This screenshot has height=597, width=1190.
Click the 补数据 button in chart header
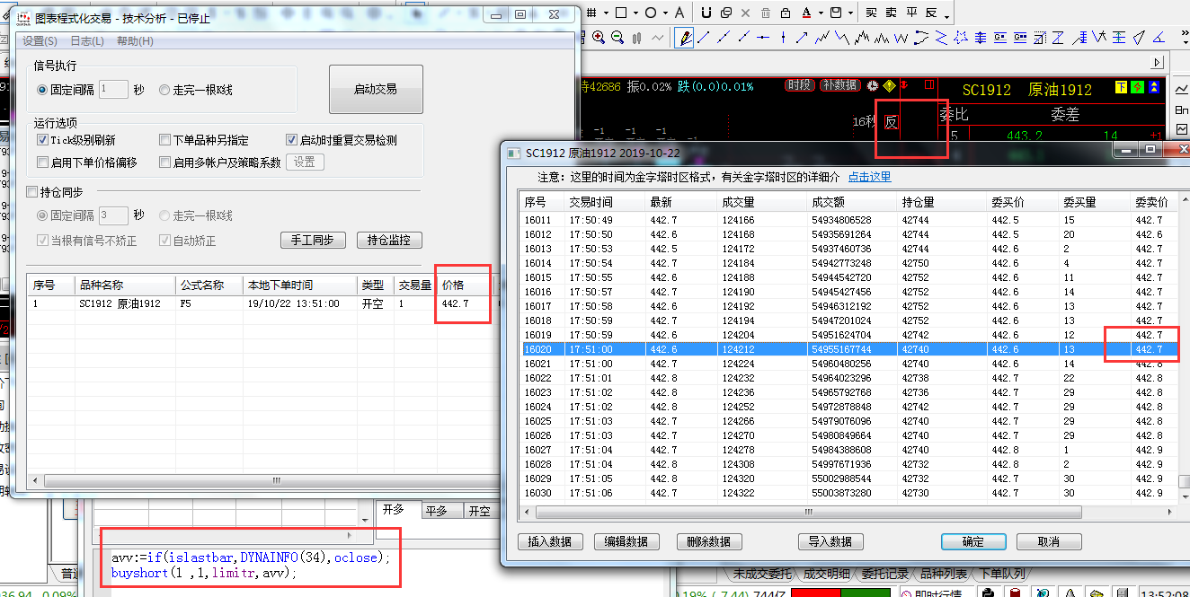coord(839,85)
